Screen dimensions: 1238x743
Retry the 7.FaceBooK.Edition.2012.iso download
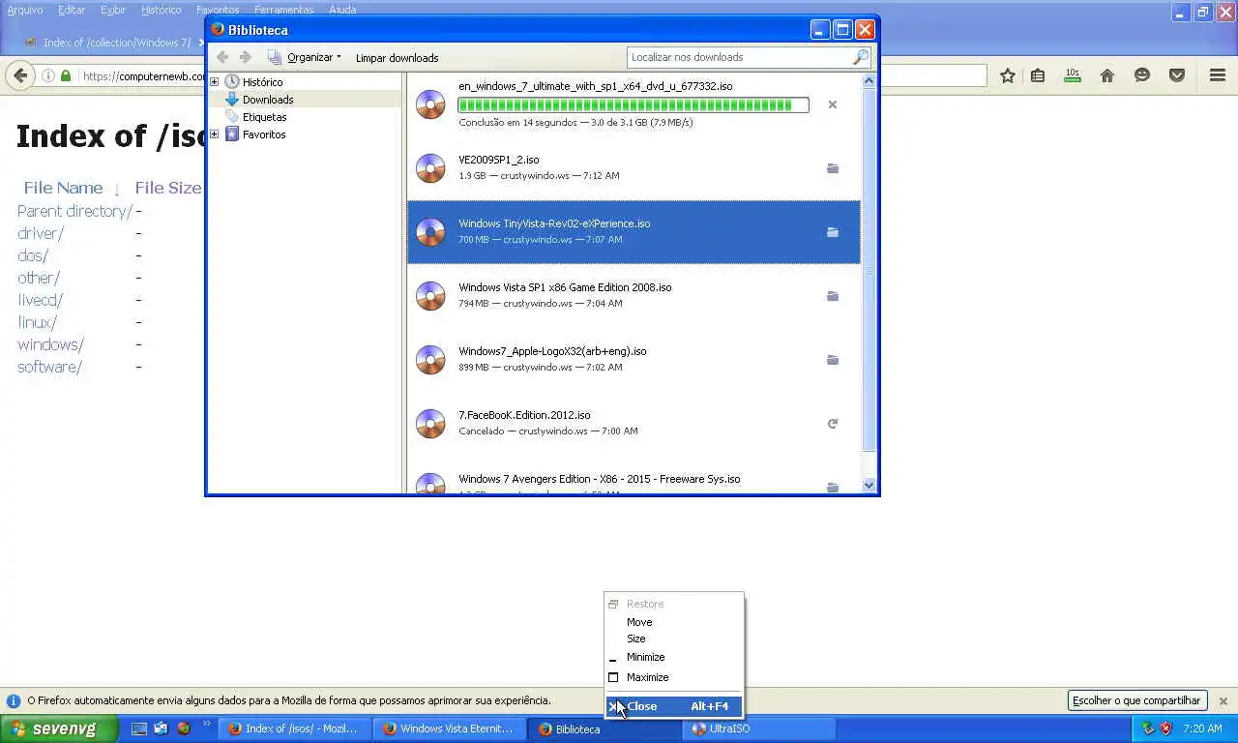click(832, 424)
